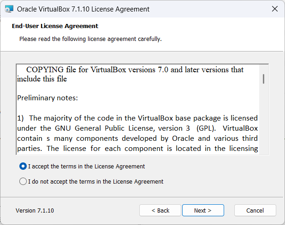The height and width of the screenshot is (225, 285).
Task: Click the license text scrollbar thumb
Action: click(x=263, y=79)
